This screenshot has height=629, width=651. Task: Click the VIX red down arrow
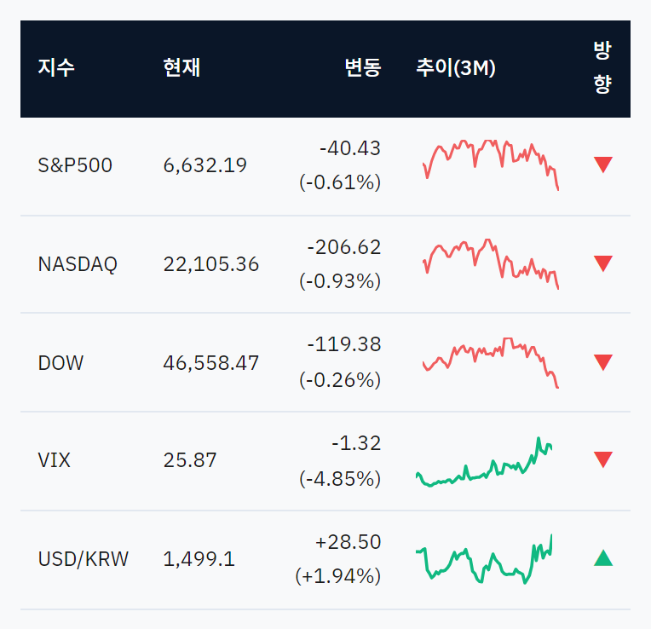(x=602, y=459)
